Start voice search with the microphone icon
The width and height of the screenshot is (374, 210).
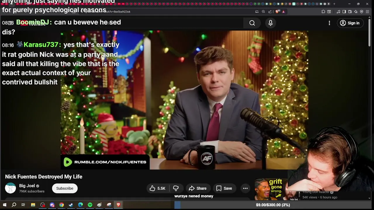pos(271,23)
